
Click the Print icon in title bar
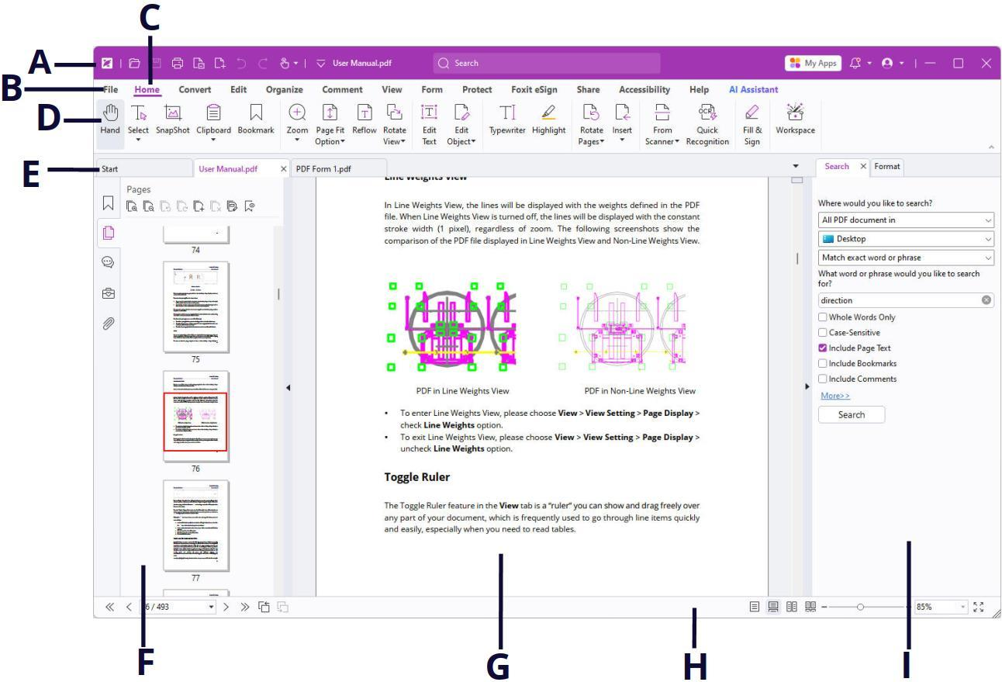click(176, 63)
